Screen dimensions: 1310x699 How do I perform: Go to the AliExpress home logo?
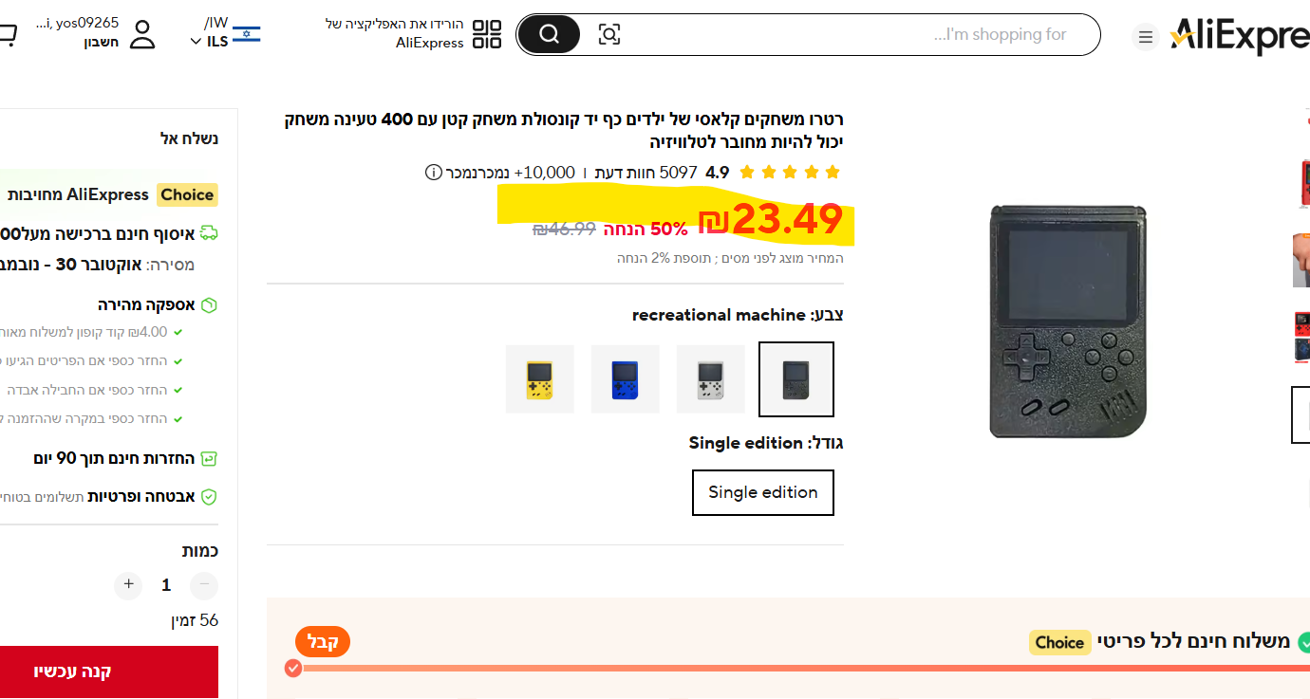click(1240, 36)
